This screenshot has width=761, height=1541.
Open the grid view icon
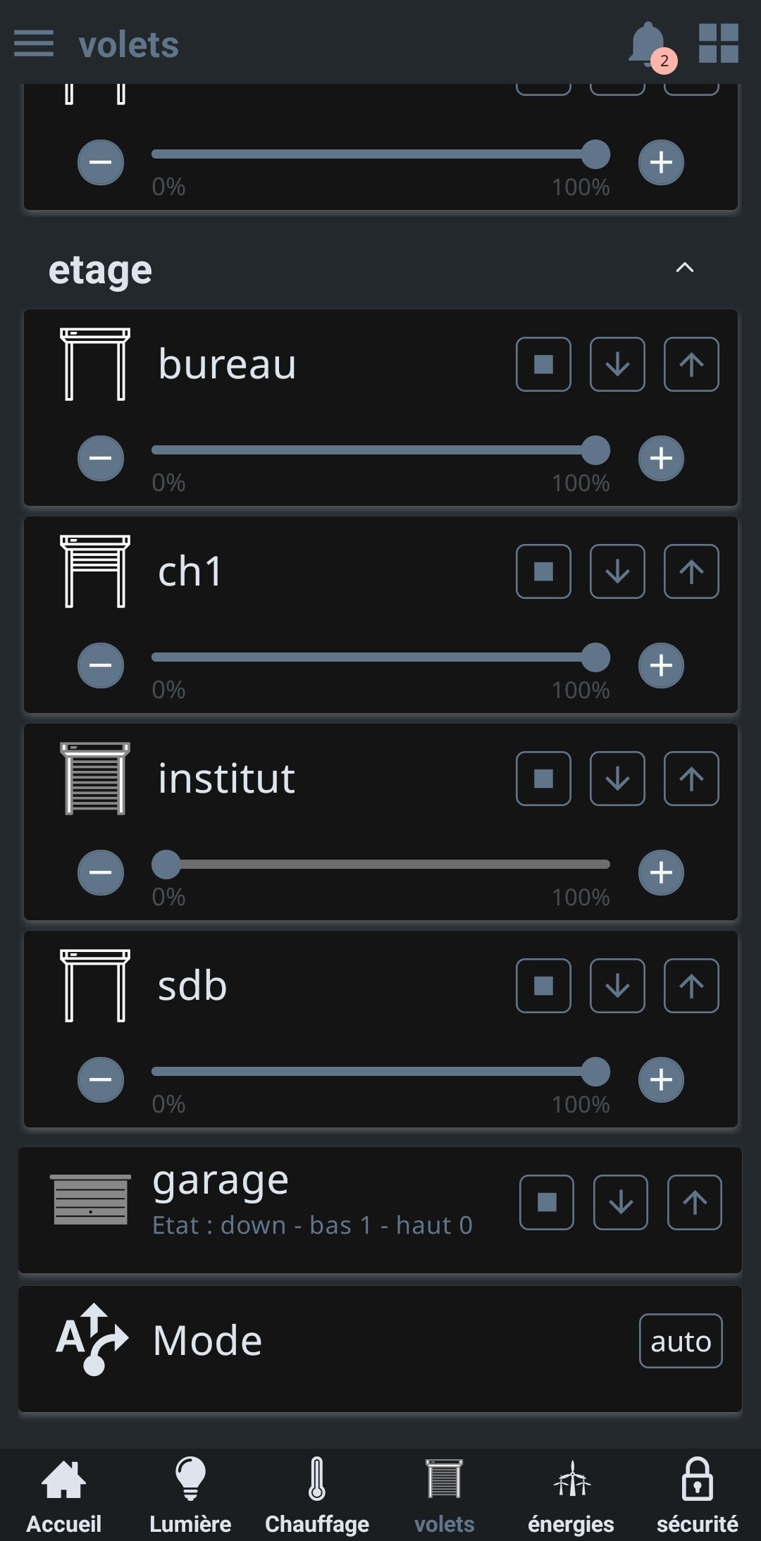click(718, 44)
